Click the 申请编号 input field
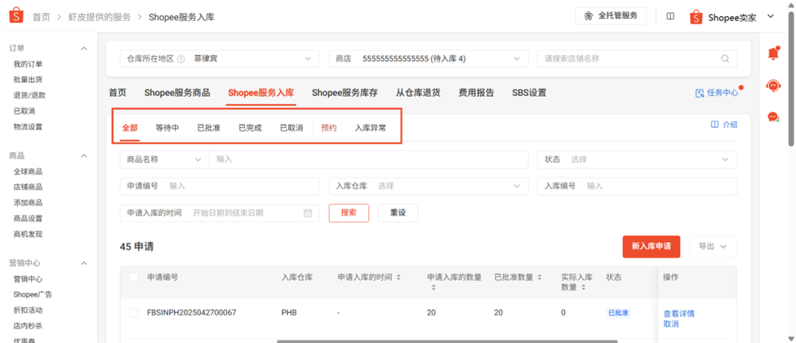This screenshot has height=343, width=796. 220,186
